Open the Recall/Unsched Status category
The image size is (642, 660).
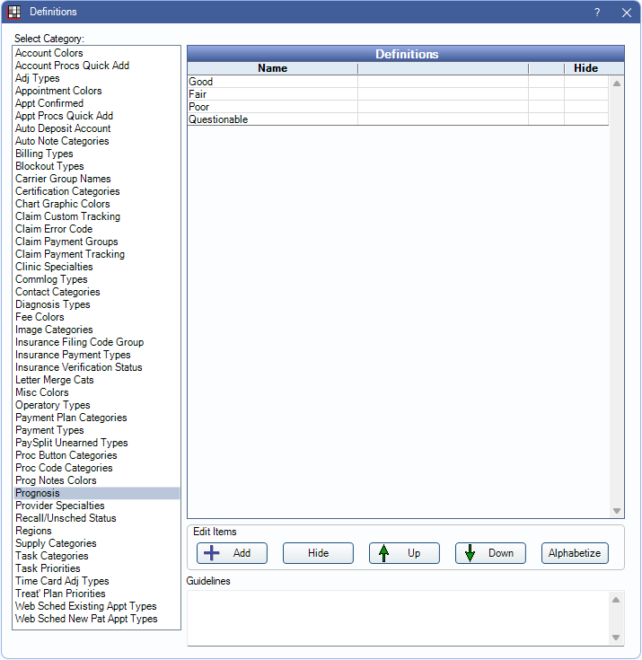[x=66, y=518]
